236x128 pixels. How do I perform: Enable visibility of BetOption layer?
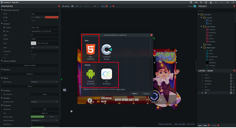coord(234,81)
